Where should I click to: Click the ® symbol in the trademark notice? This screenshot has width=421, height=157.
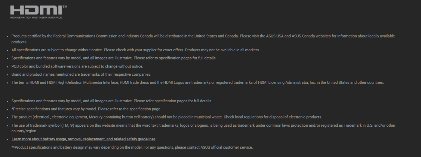pos(72,125)
